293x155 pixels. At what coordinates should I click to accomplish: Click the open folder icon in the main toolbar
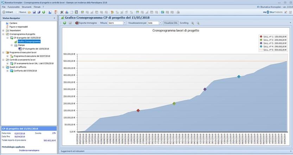(30, 12)
